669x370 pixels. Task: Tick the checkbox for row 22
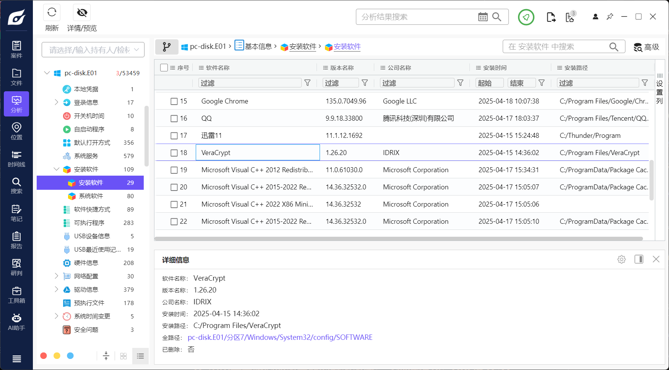pos(174,221)
